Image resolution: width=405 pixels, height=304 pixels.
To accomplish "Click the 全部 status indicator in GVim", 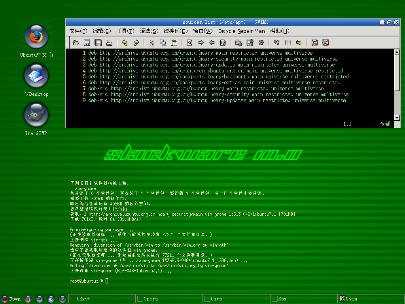I will (385, 124).
